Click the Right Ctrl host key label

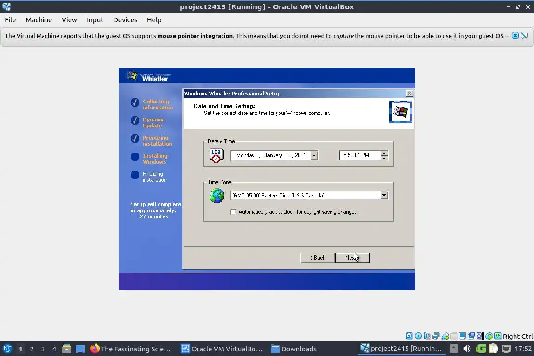pyautogui.click(x=517, y=336)
